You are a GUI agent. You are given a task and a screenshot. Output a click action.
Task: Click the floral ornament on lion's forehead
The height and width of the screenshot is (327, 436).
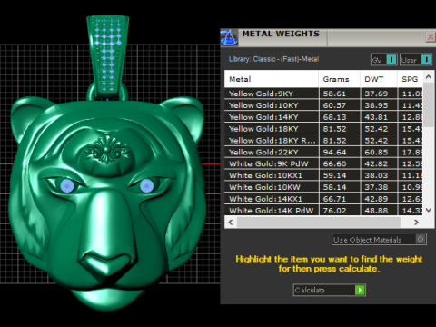pyautogui.click(x=106, y=149)
